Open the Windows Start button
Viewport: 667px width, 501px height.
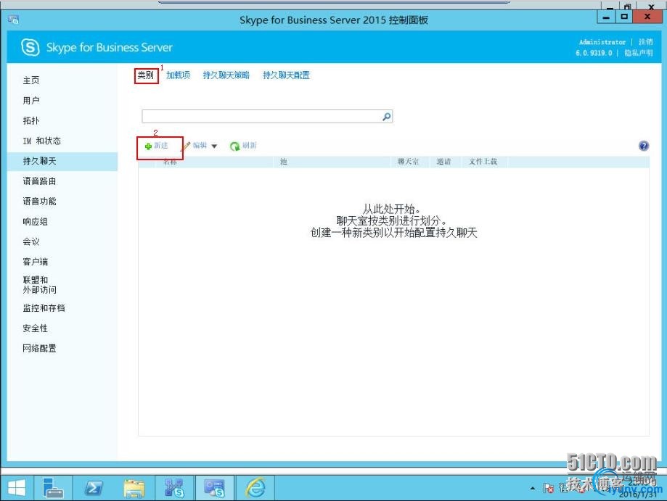coord(17,488)
